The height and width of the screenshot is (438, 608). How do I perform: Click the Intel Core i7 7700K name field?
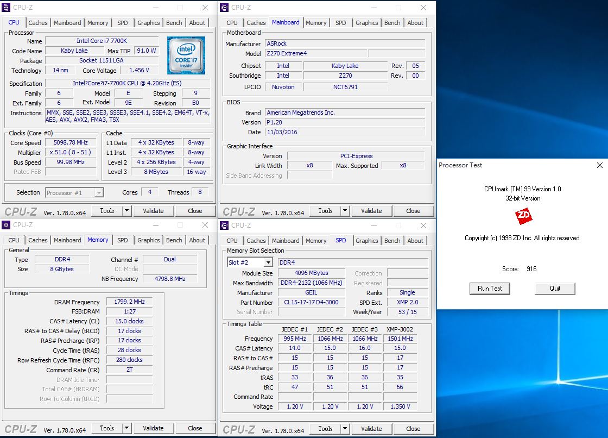tap(102, 41)
